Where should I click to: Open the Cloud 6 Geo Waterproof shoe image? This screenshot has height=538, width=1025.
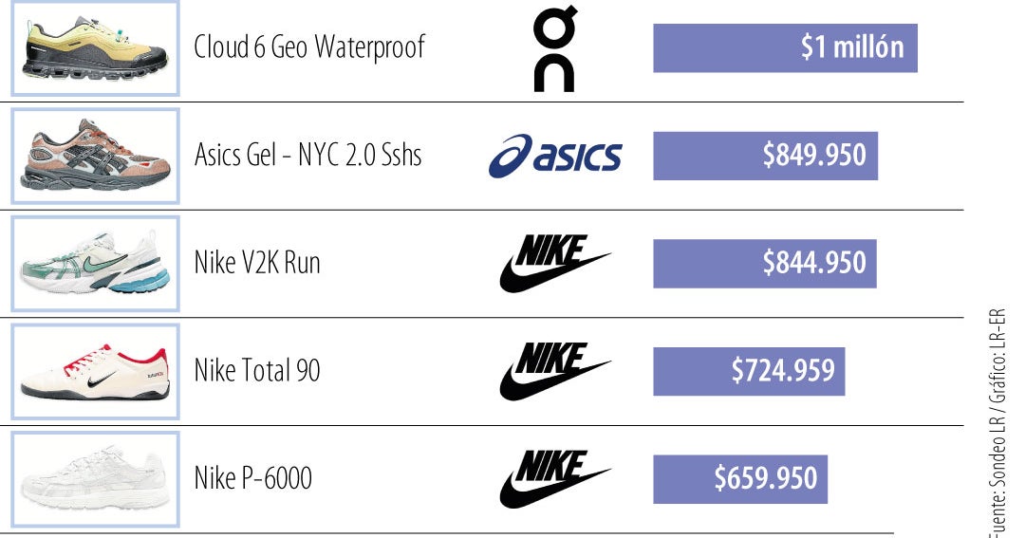coord(96,48)
